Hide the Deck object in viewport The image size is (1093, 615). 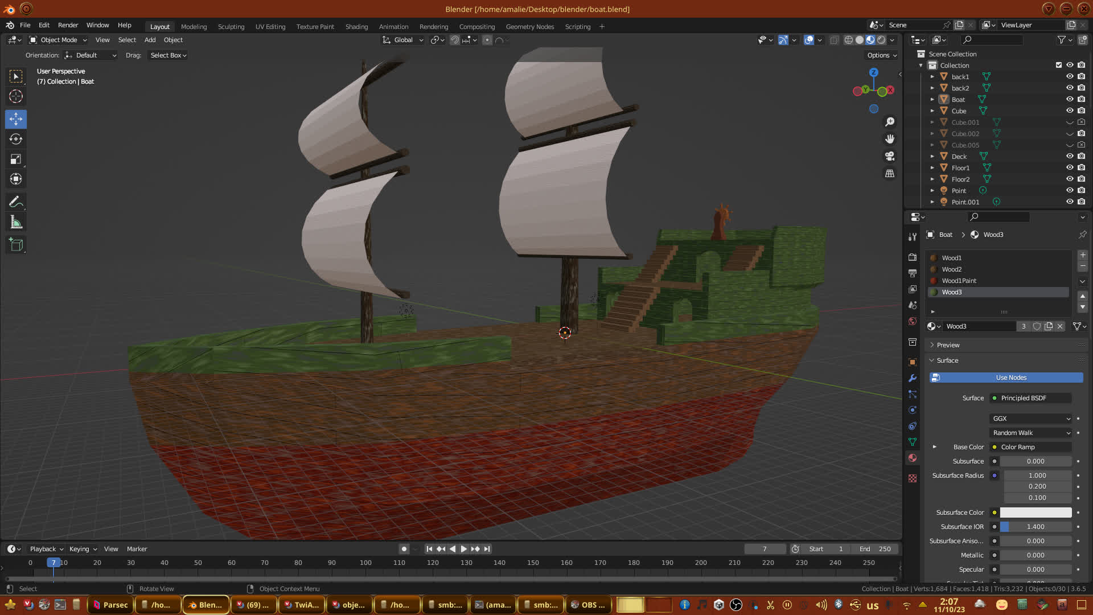coord(1070,157)
